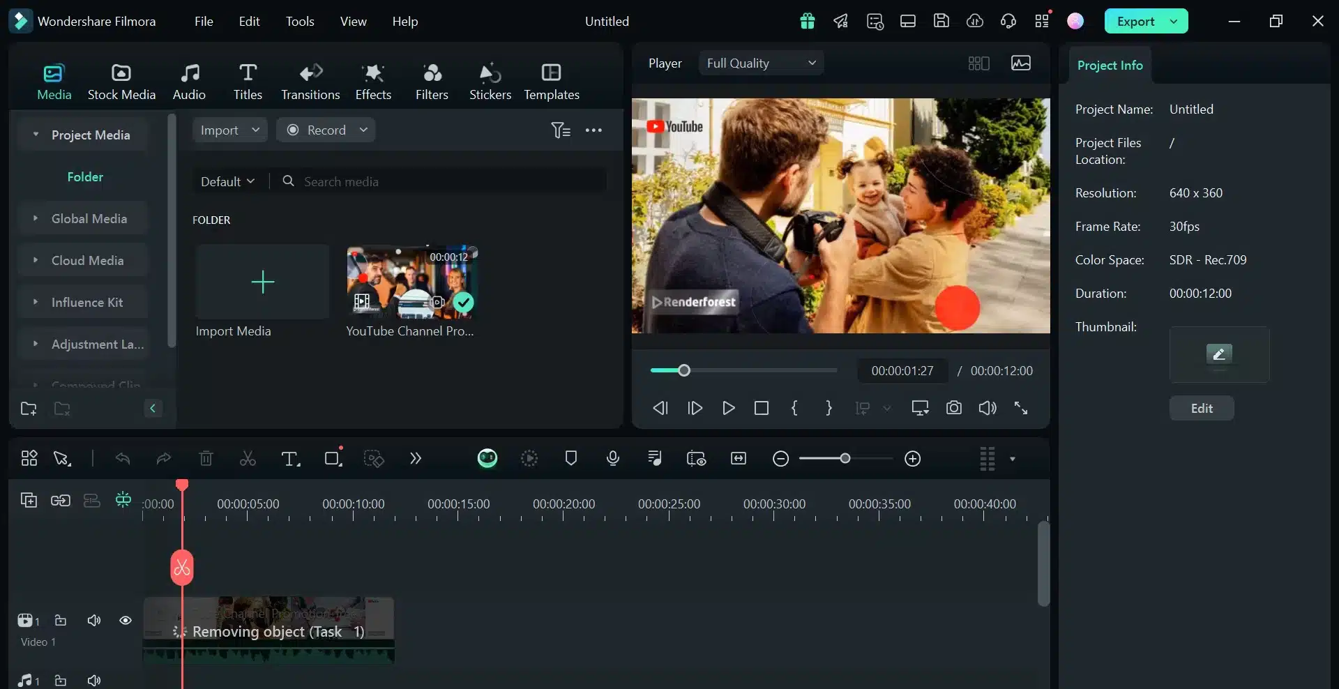Hide the Video 1 track with the eye toggle

(x=126, y=621)
